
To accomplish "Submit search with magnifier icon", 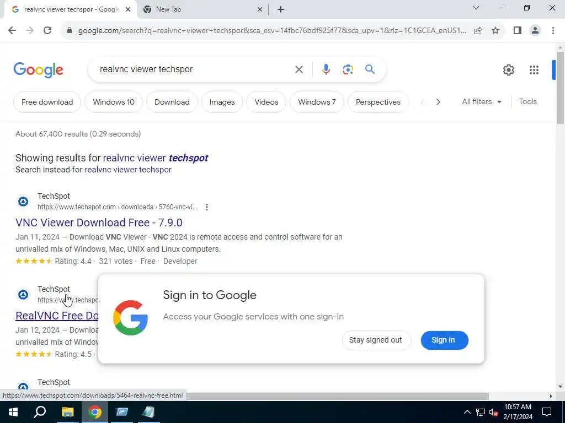I will 370,69.
